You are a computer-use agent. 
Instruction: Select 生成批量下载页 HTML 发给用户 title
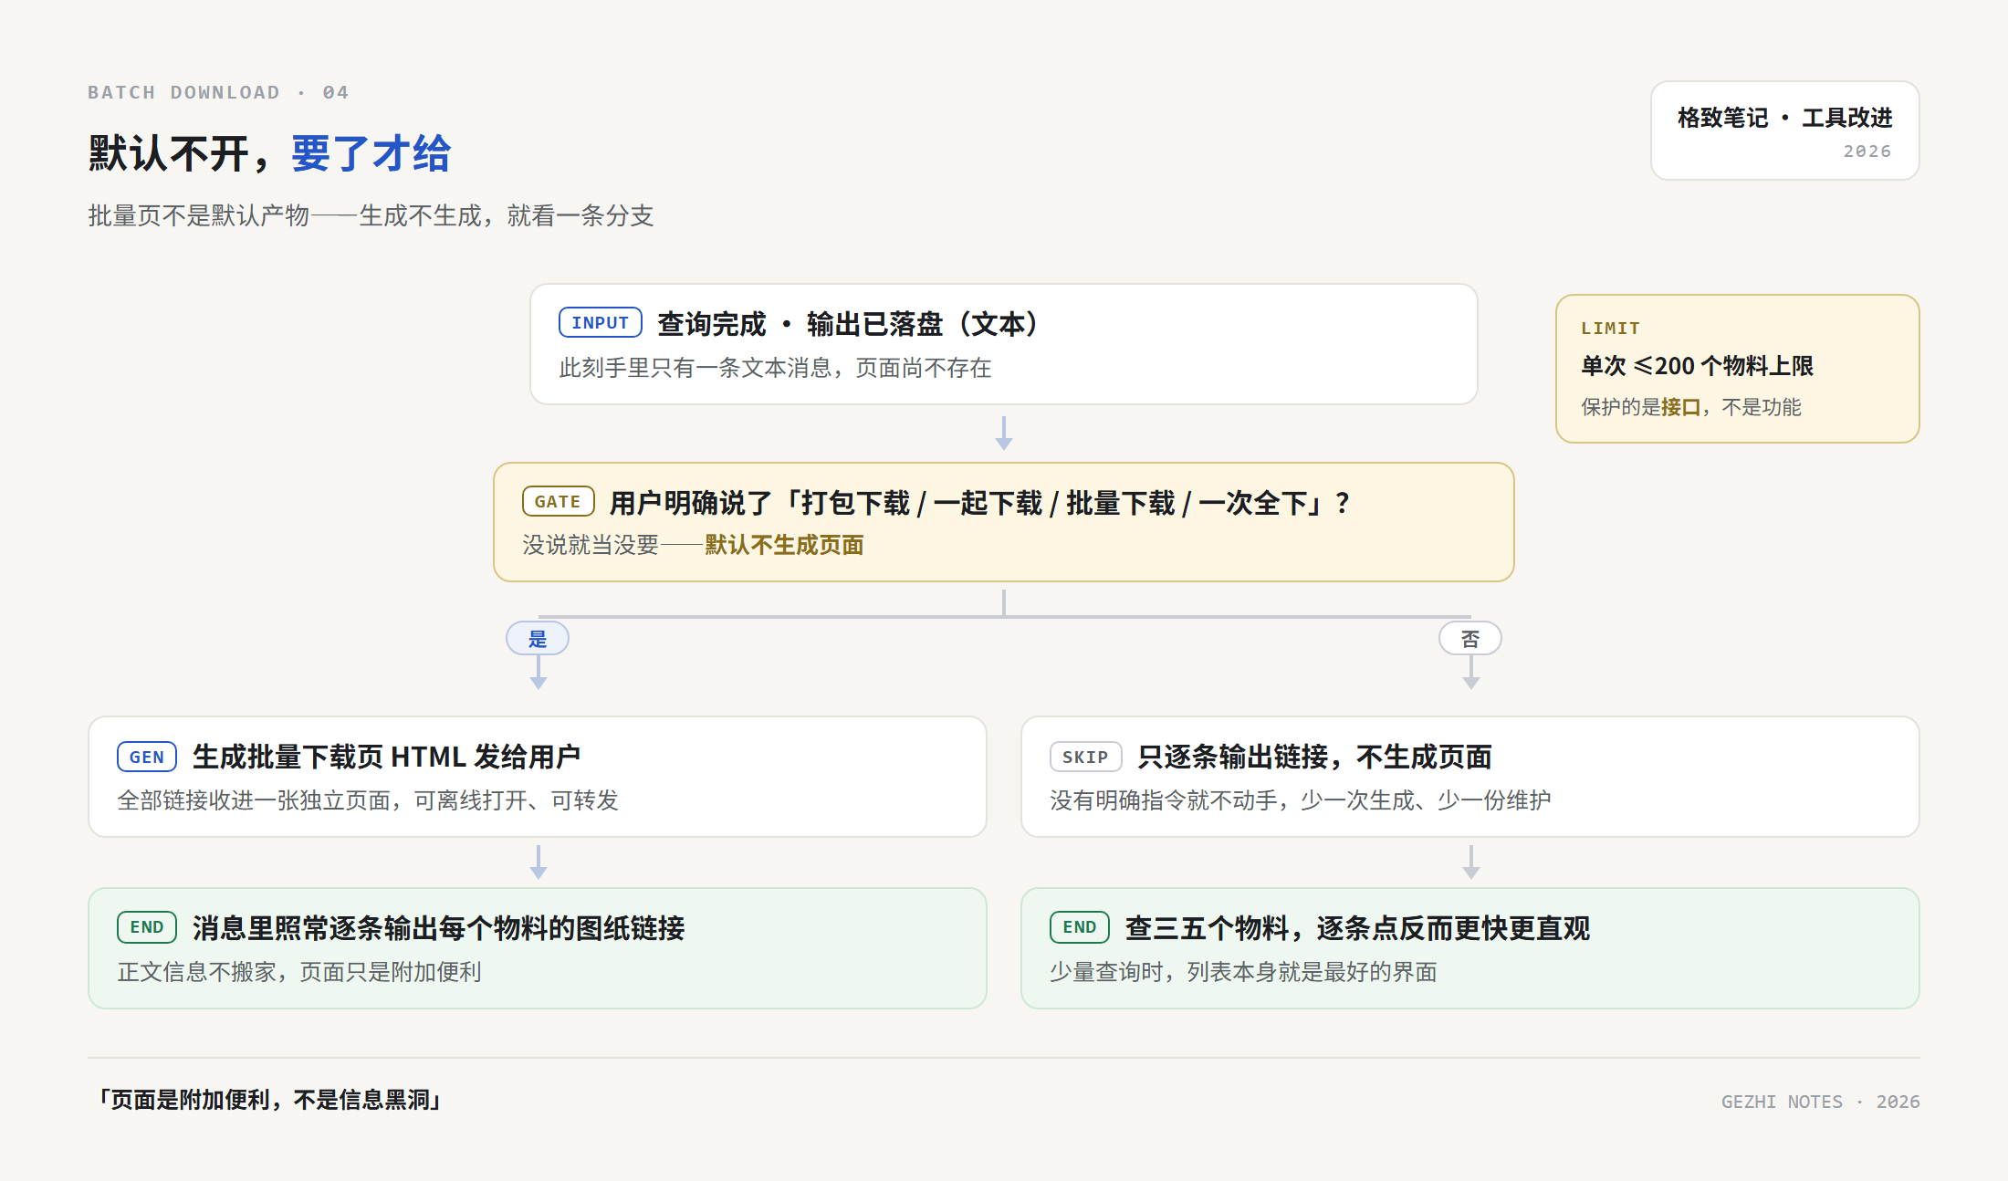point(386,757)
